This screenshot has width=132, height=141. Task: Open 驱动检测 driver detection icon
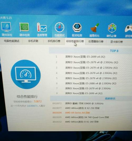coord(77,28)
